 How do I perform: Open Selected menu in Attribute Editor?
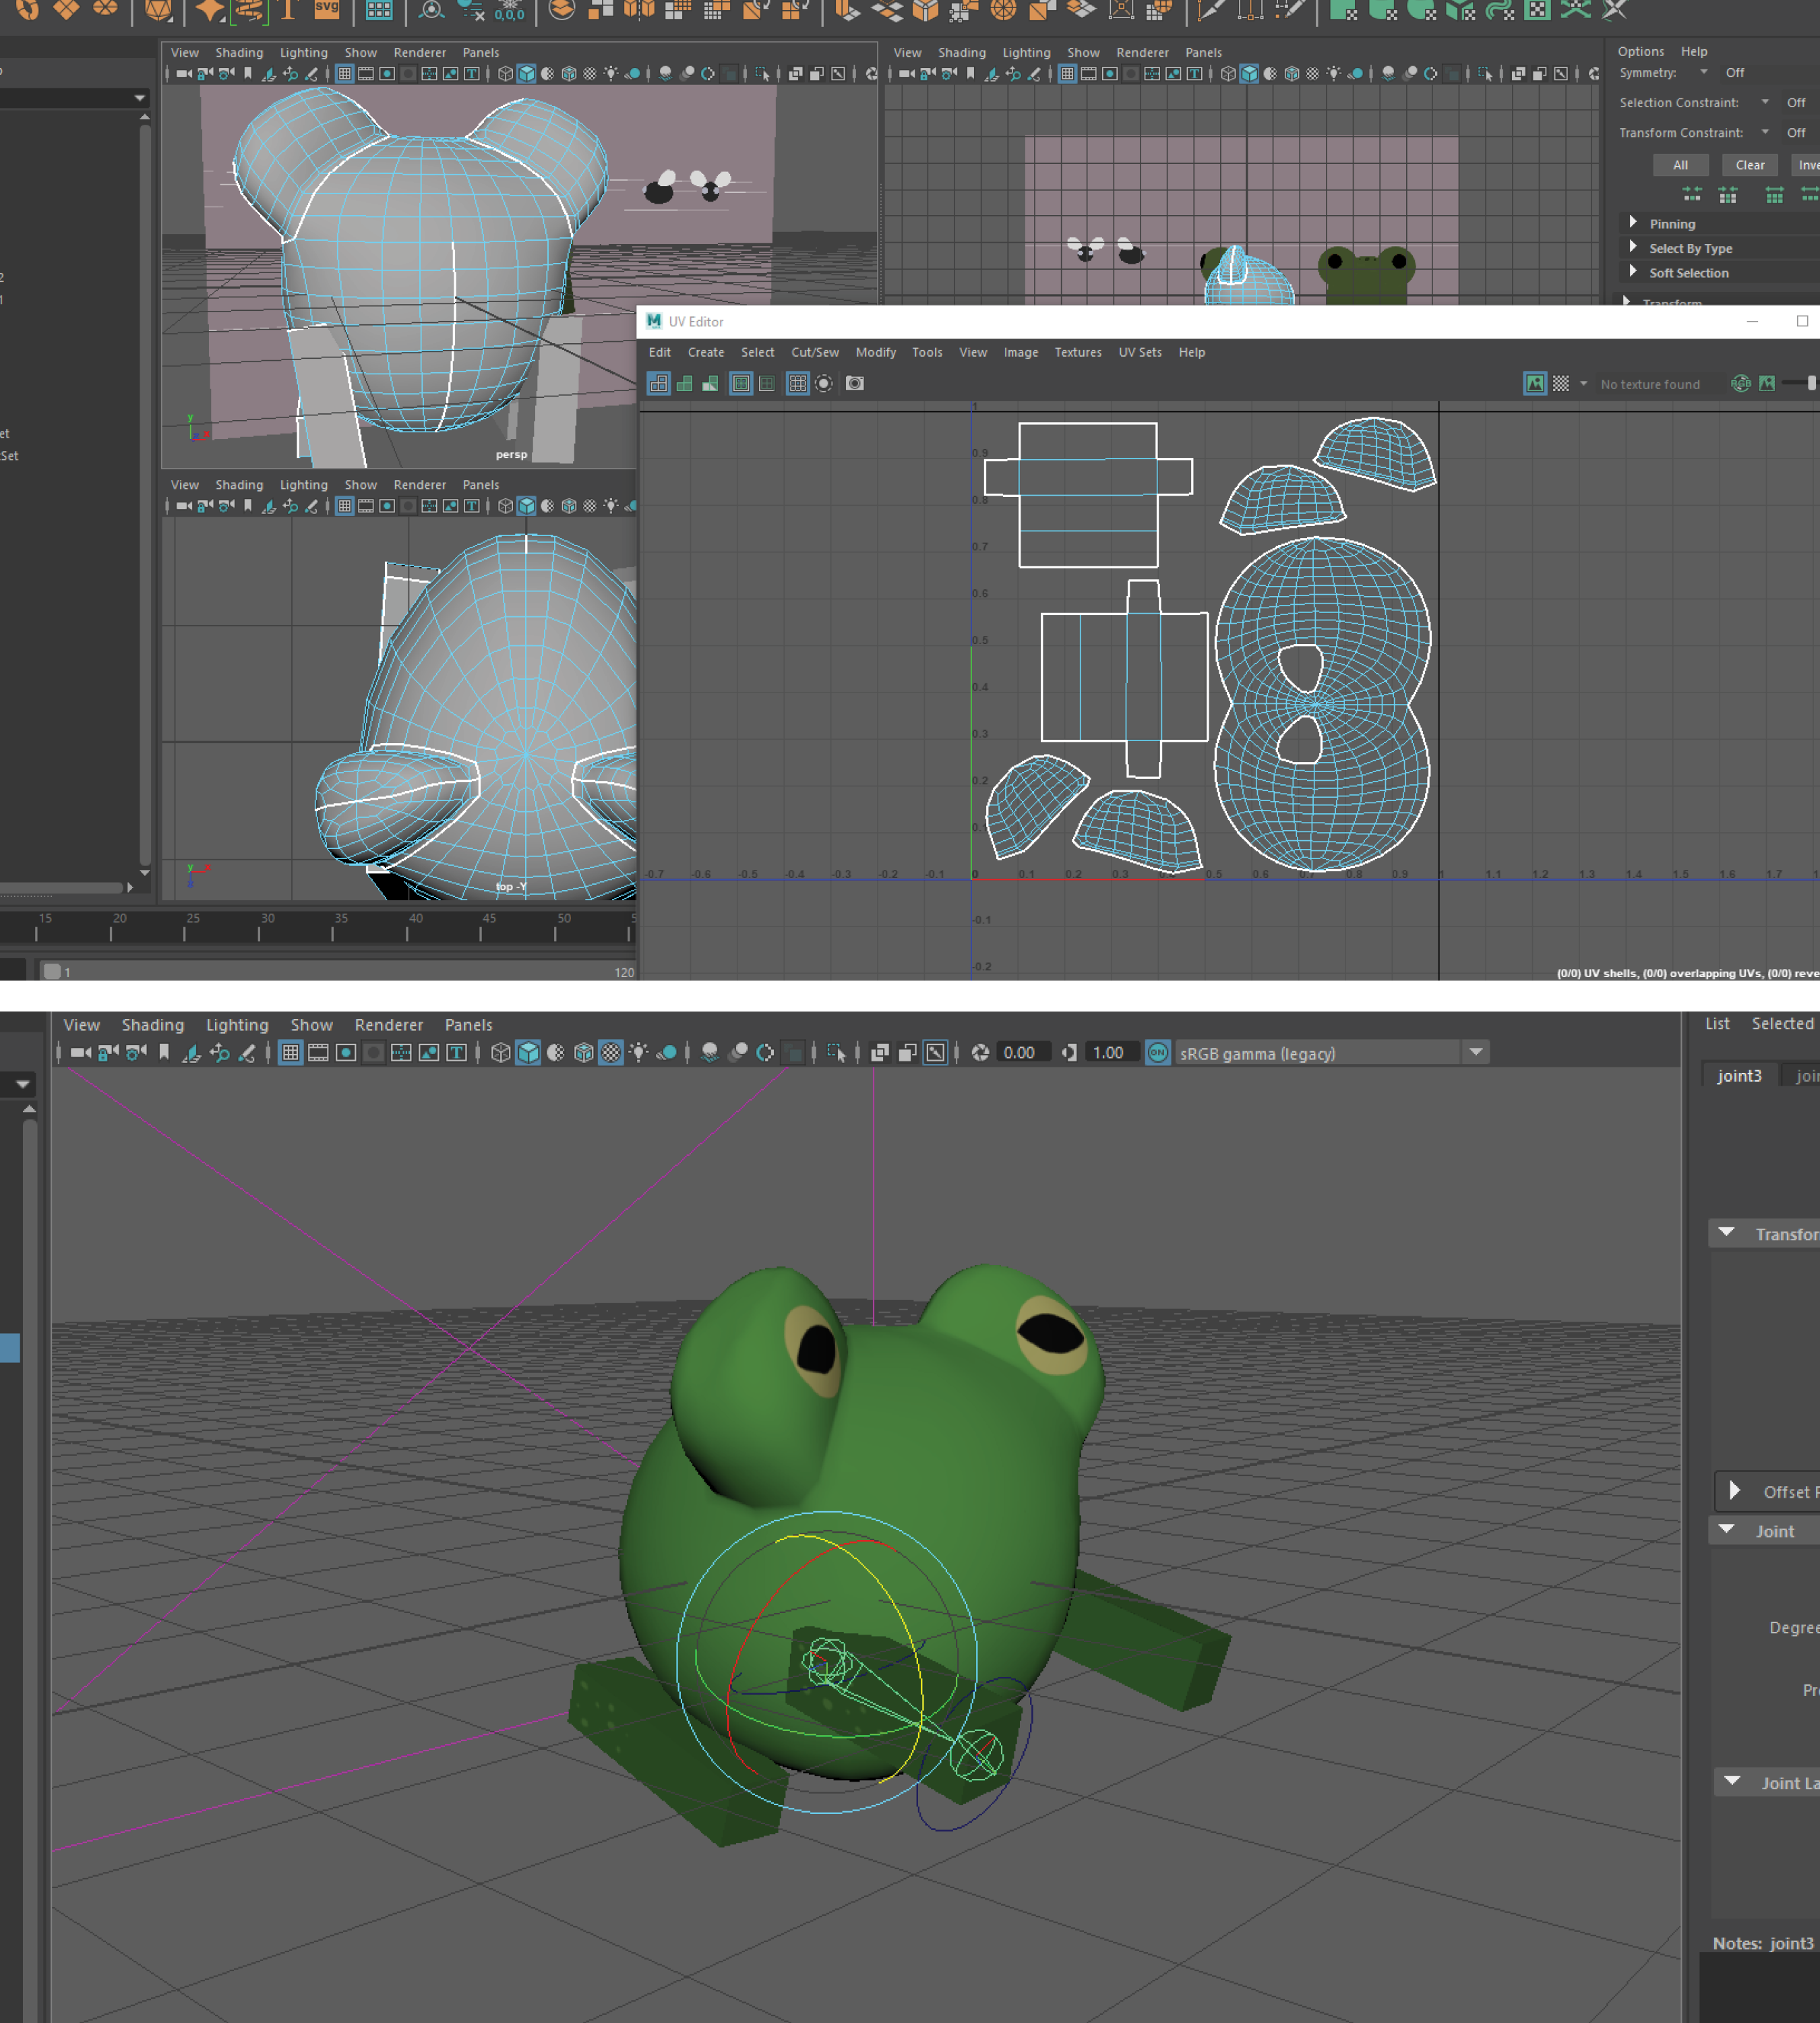click(x=1783, y=1024)
